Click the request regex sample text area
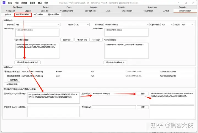Image resolution: width=198 pixels, height=133 pixels. [54, 98]
